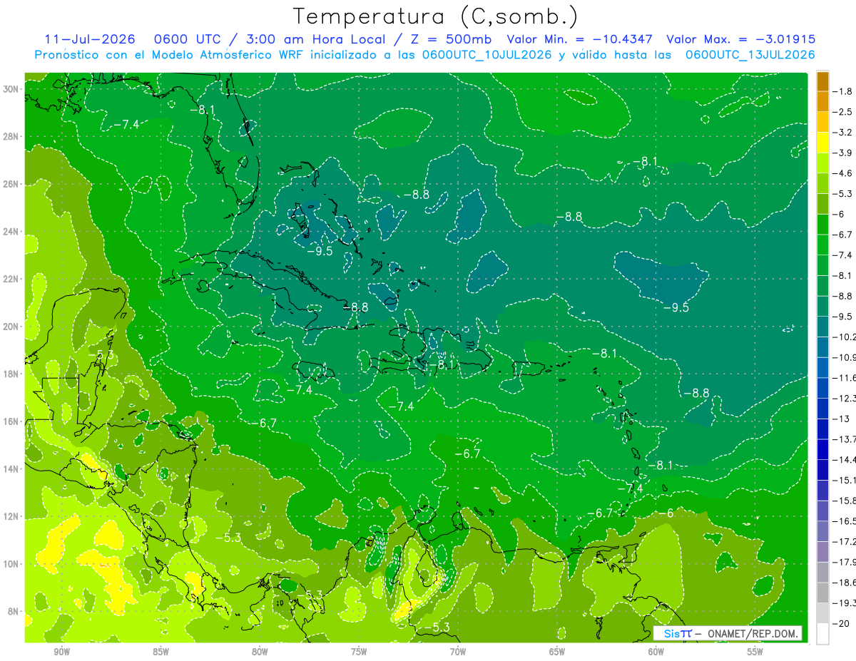Click longitude axis label '55W'
This screenshot has width=856, height=661.
point(755,652)
